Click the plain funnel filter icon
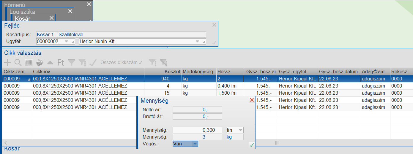The width and height of the screenshot is (413, 154). 72,62
